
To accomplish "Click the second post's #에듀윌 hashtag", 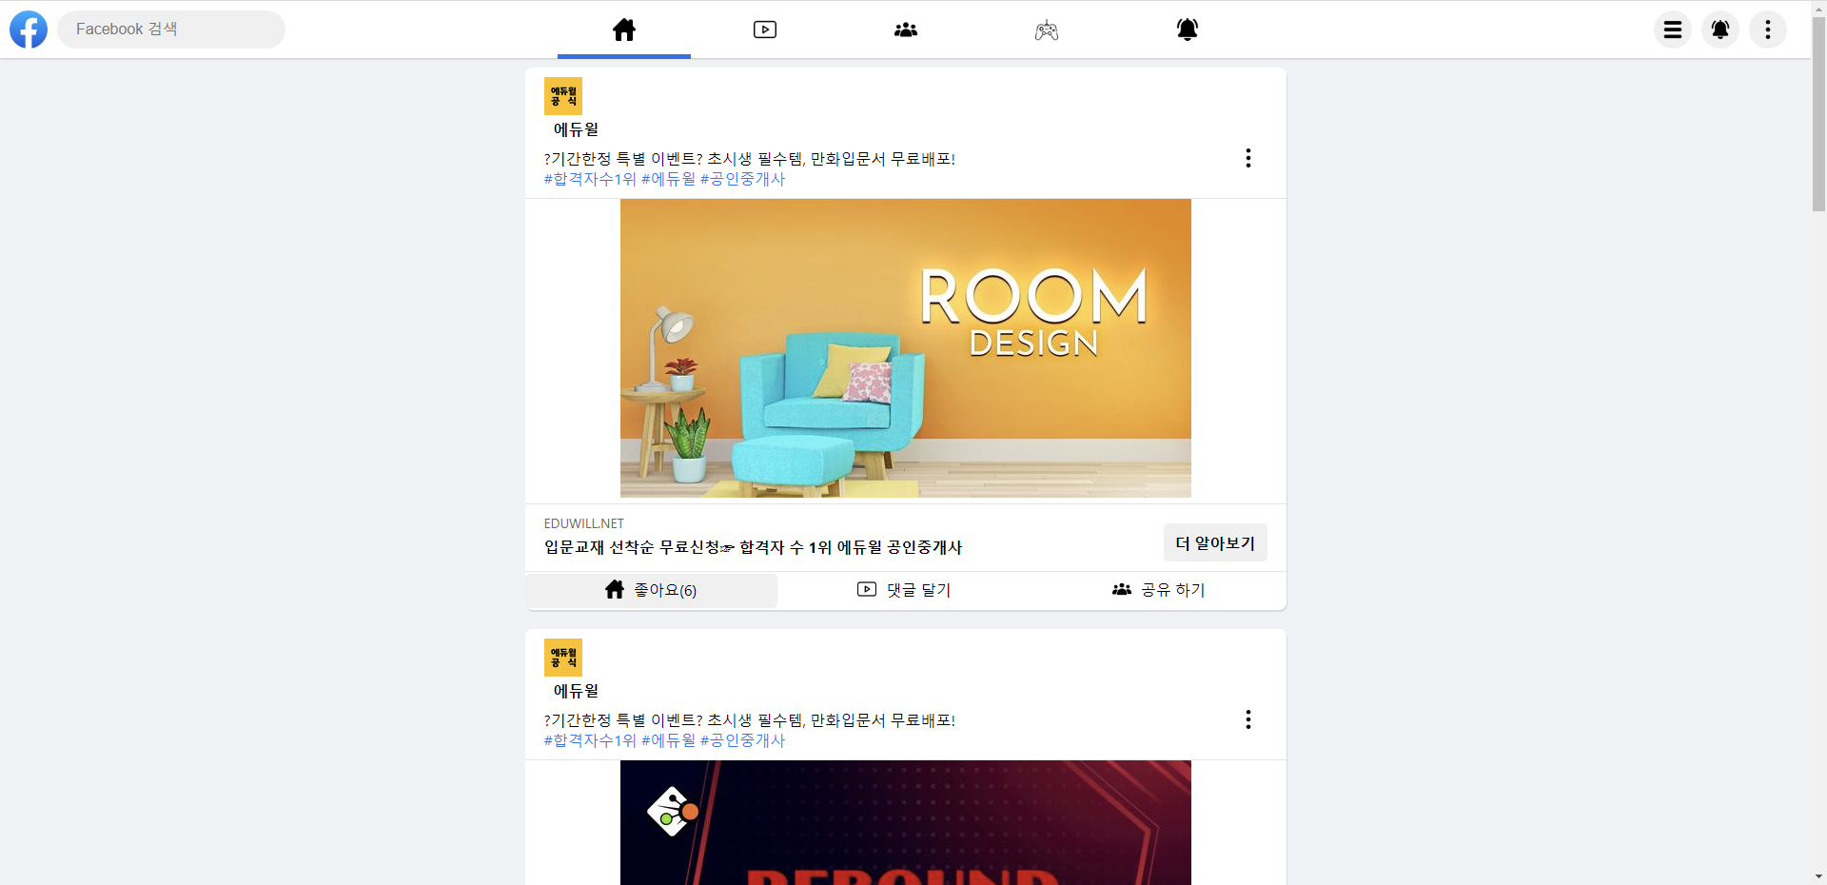I will [669, 740].
